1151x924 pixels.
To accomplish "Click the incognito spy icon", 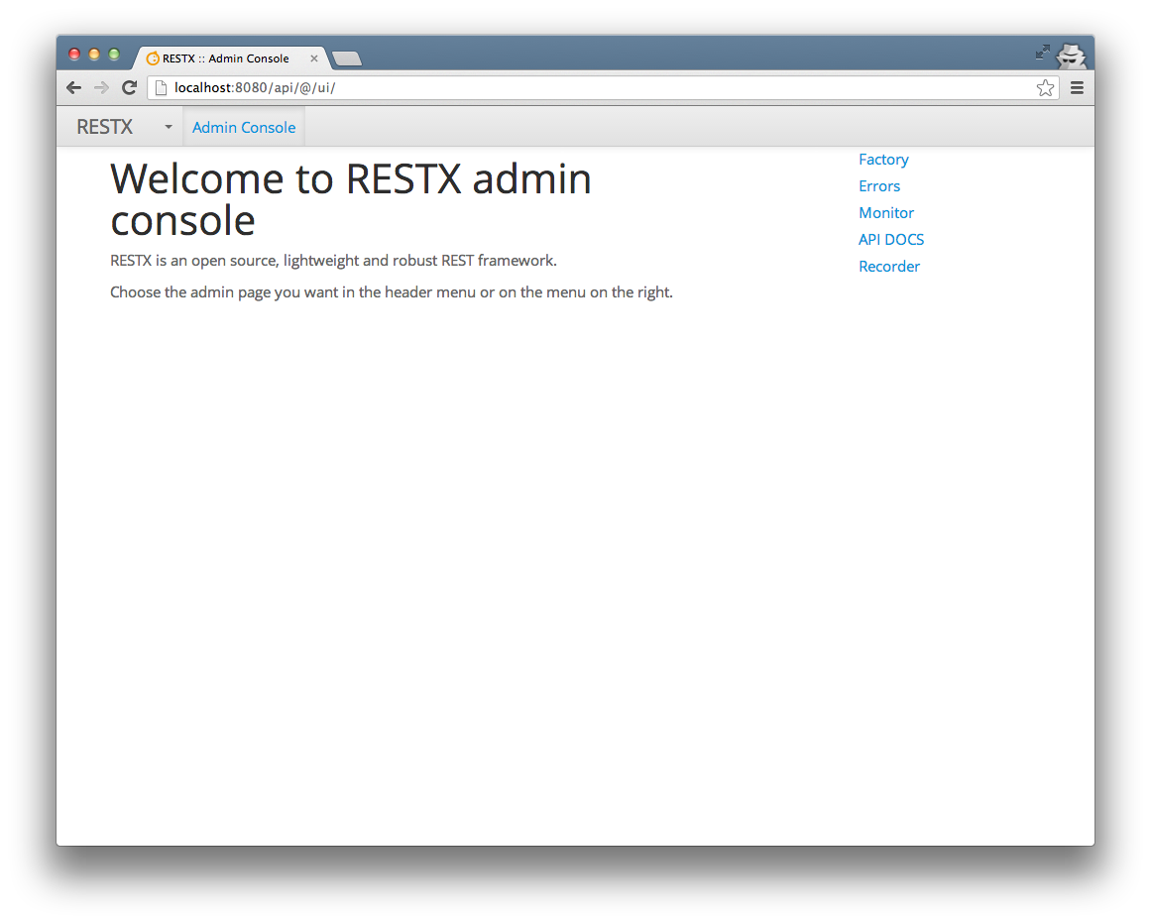I will (1071, 56).
